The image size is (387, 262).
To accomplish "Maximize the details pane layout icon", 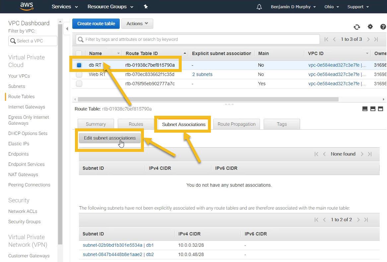I will point(381,109).
